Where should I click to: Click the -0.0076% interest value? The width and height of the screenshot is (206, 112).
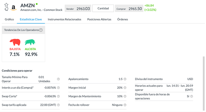pos(50,88)
